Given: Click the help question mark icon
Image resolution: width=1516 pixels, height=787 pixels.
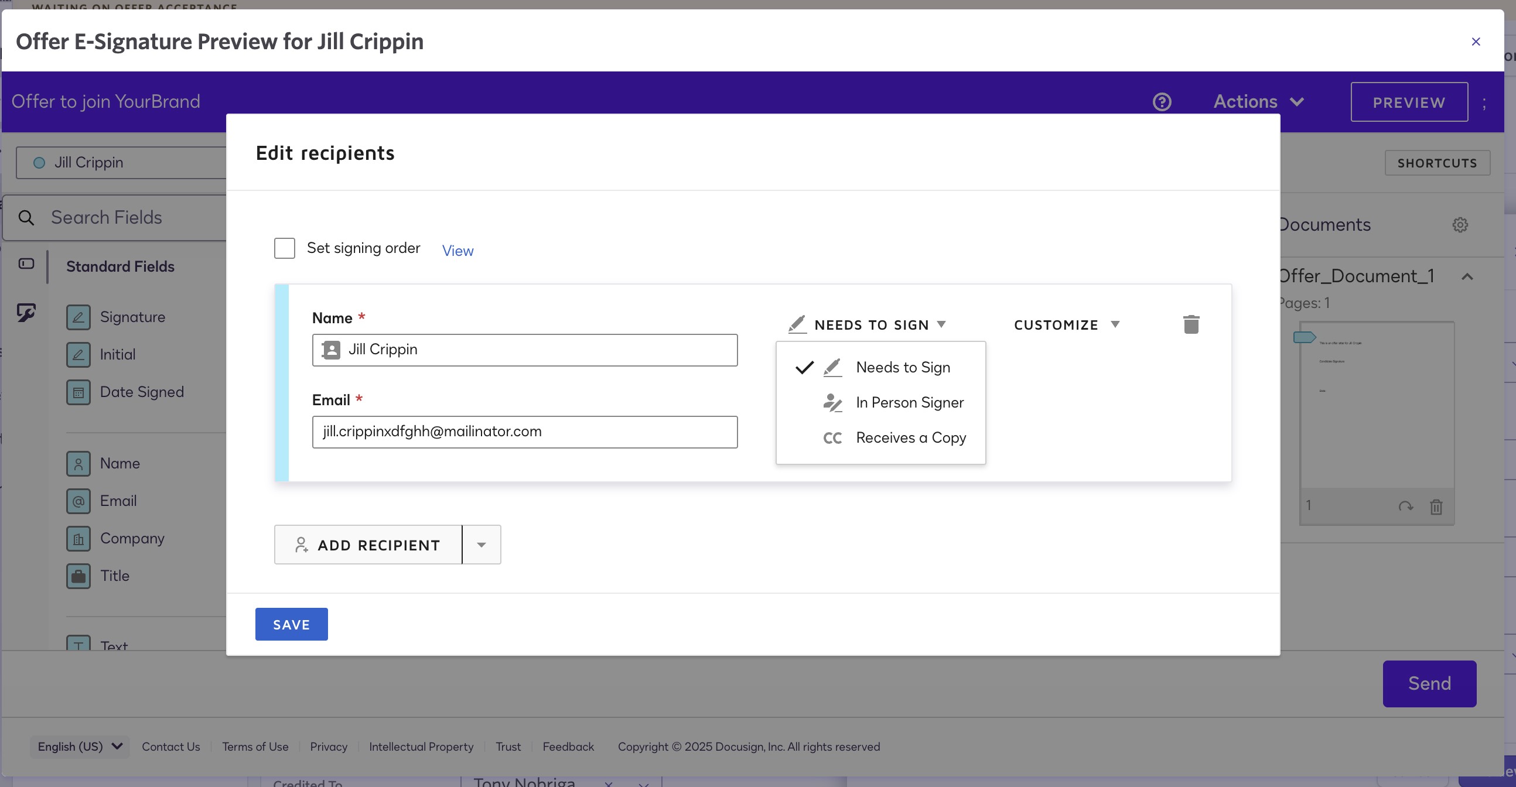Looking at the screenshot, I should (x=1162, y=102).
